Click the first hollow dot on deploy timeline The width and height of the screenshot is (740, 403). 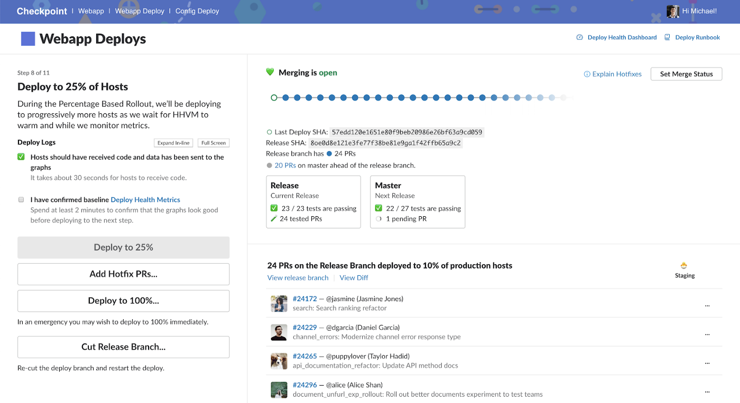click(274, 98)
